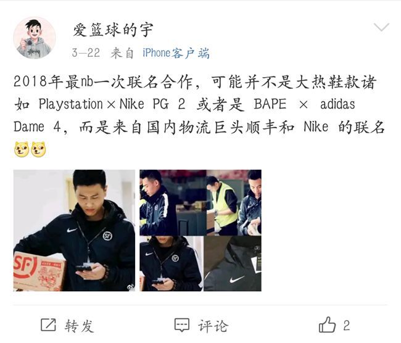Open the bottom-middle courier phone photo
The height and width of the screenshot is (343, 401).
(172, 263)
